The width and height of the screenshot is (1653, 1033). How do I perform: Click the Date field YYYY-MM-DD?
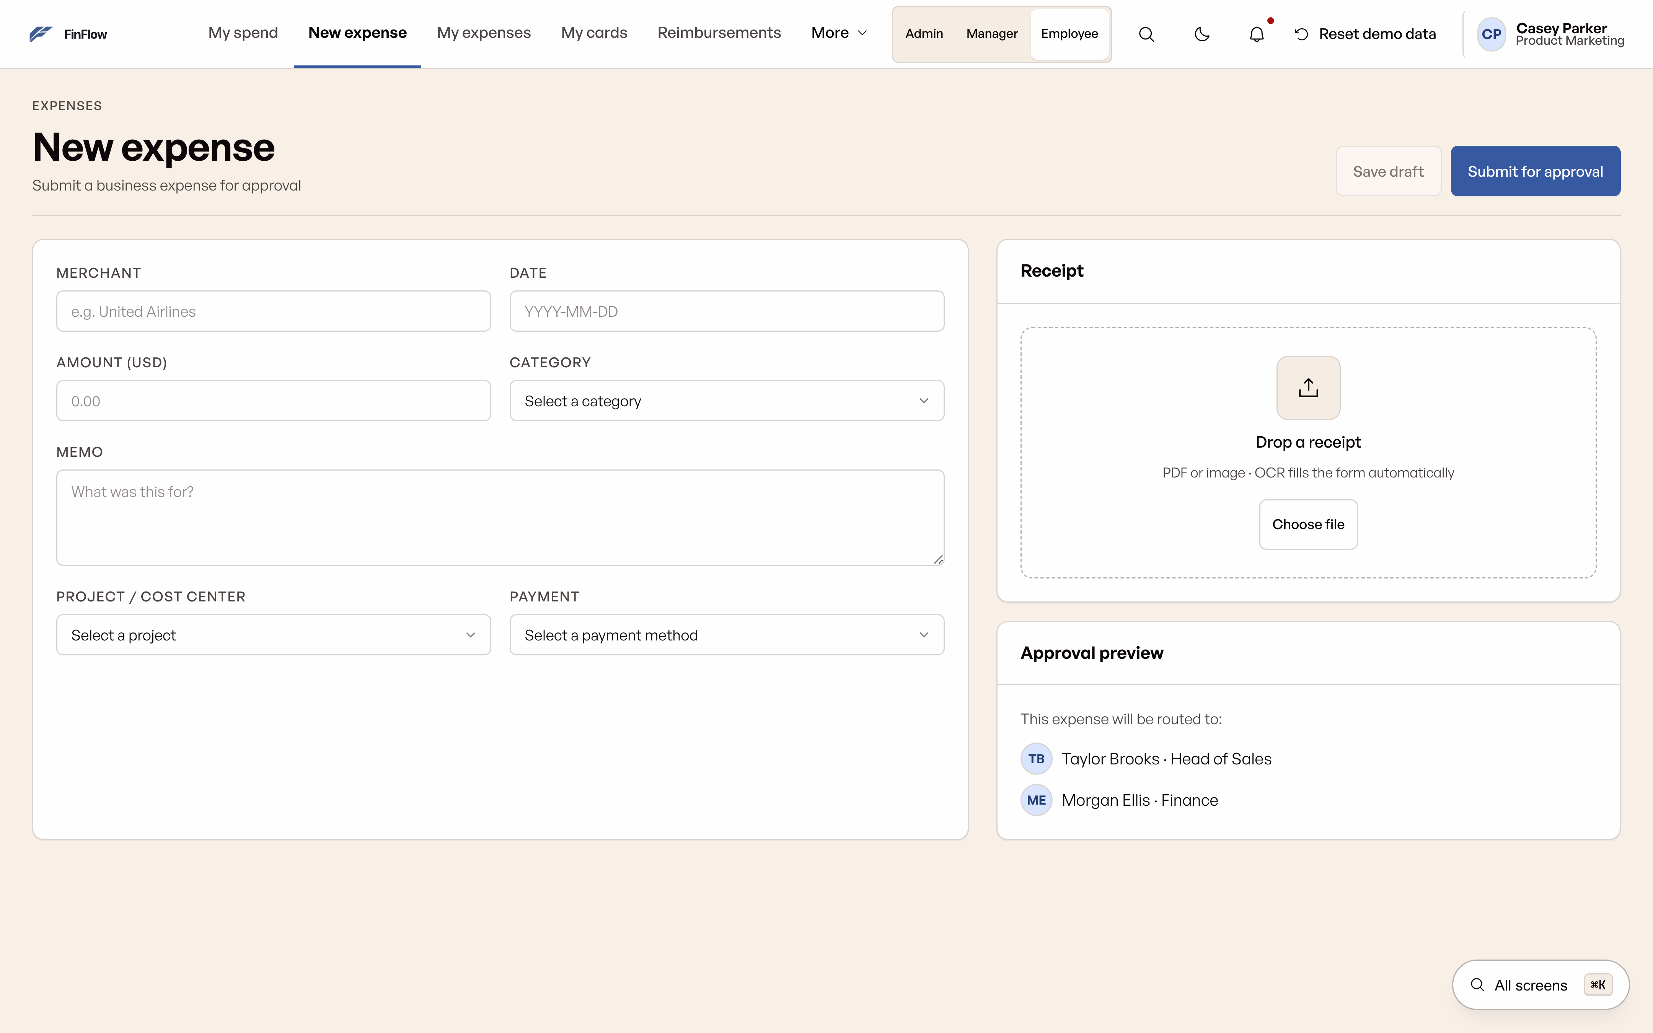(727, 311)
